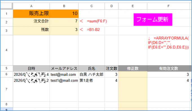Screen dimensions: 192x111
Task: Click the ARRAYFORMULA note in column F
Action: pos(168,43)
